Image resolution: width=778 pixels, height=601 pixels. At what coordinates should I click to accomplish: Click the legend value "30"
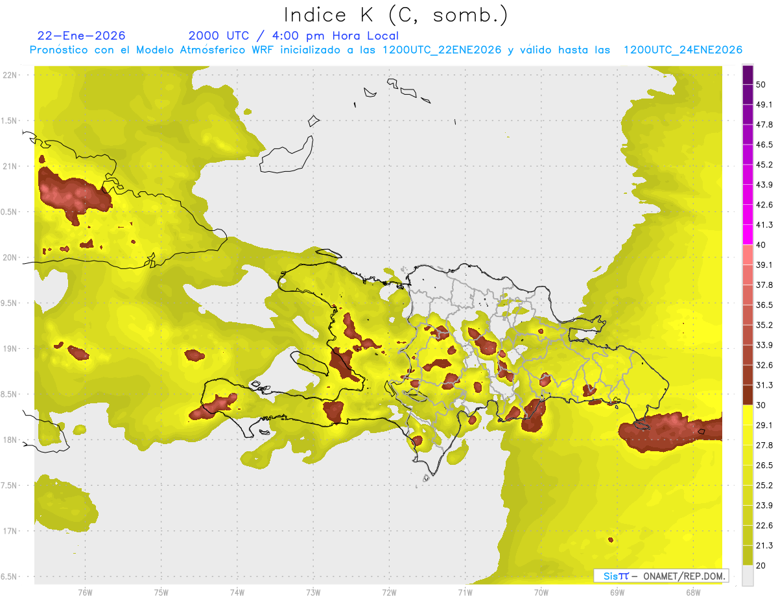click(761, 405)
